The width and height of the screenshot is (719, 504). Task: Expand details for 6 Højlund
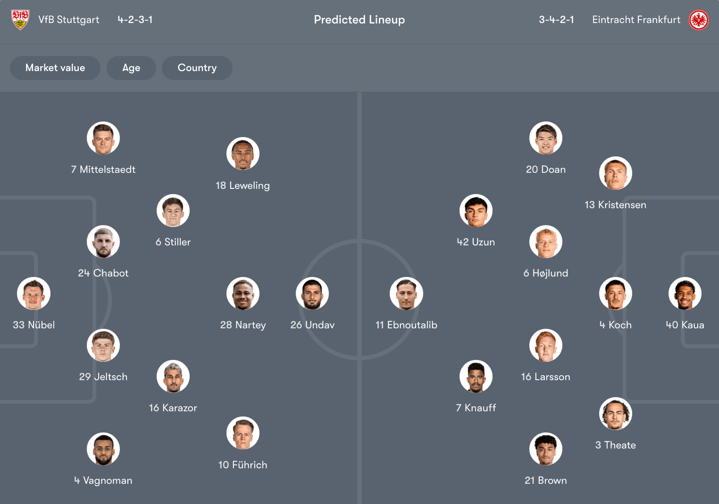546,241
